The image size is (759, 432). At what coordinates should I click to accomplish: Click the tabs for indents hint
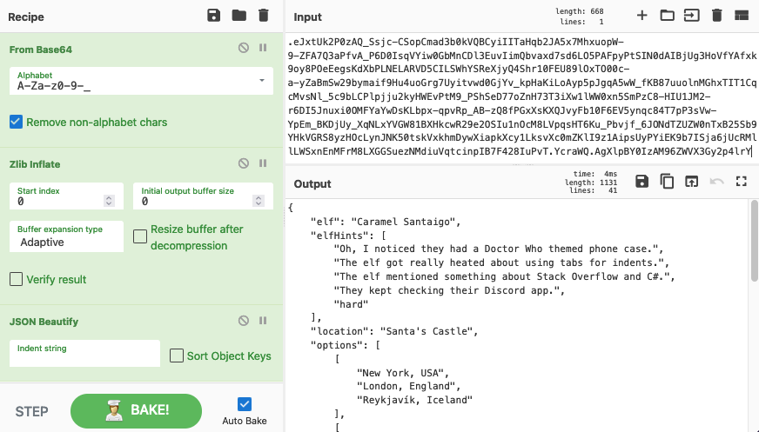[x=501, y=263]
